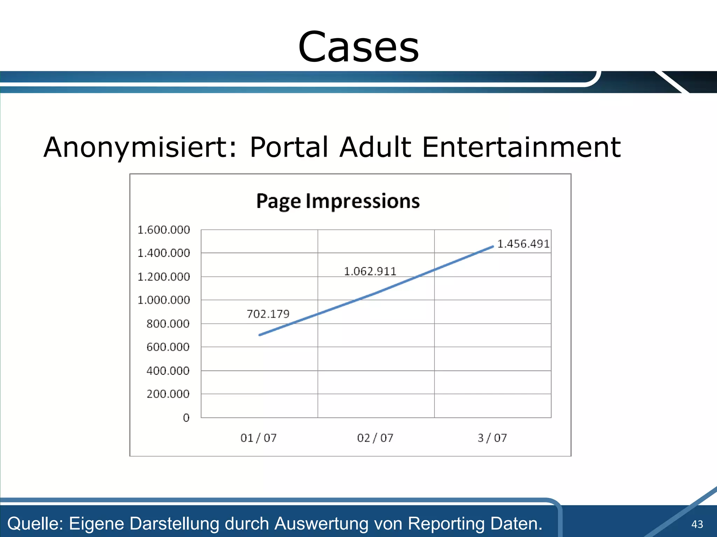The height and width of the screenshot is (537, 717).
Task: Select the data label '1.456.491'
Action: coord(523,244)
